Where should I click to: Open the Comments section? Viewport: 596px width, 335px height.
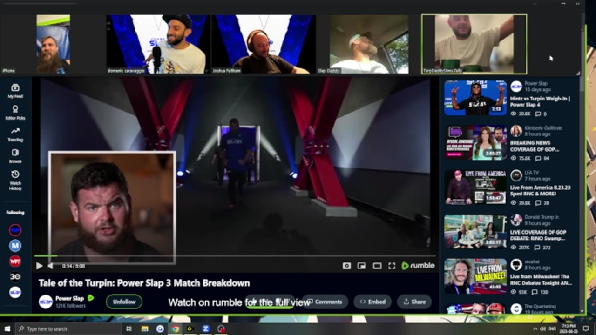tap(325, 301)
